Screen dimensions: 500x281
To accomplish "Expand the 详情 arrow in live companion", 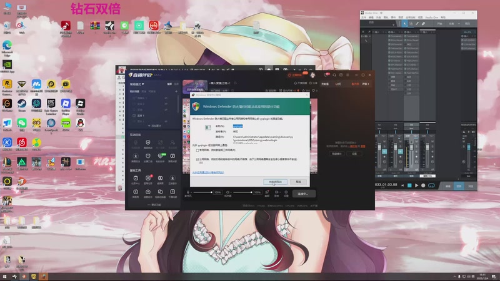I will (366, 84).
